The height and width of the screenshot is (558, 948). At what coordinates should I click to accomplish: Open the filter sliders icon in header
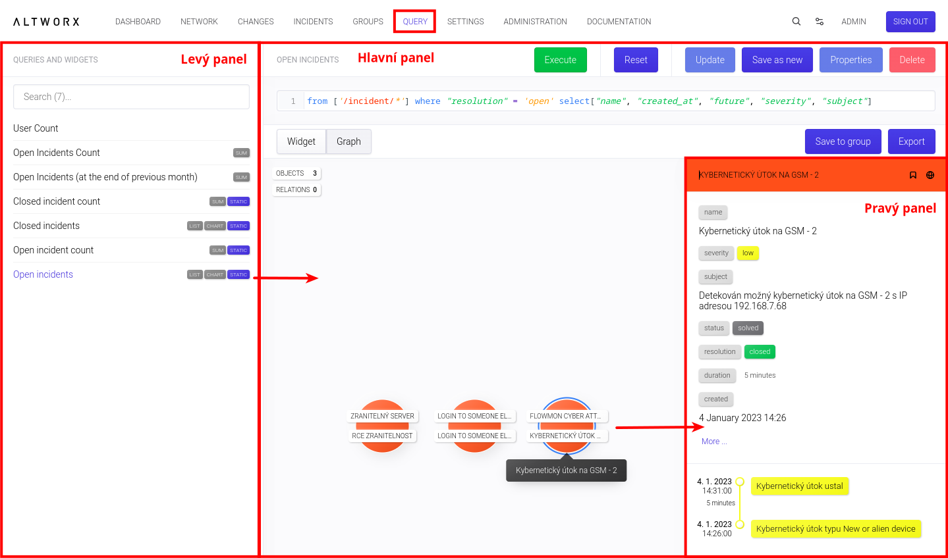820,22
